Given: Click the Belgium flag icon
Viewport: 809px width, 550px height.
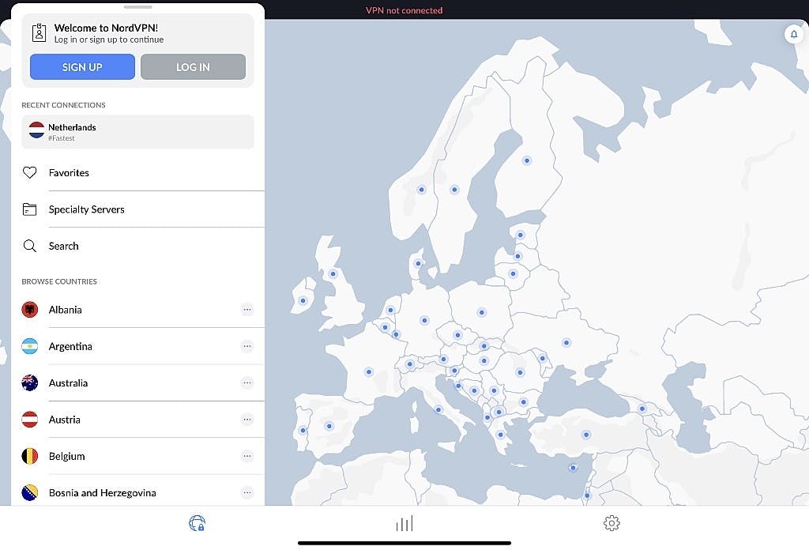Looking at the screenshot, I should [x=29, y=456].
